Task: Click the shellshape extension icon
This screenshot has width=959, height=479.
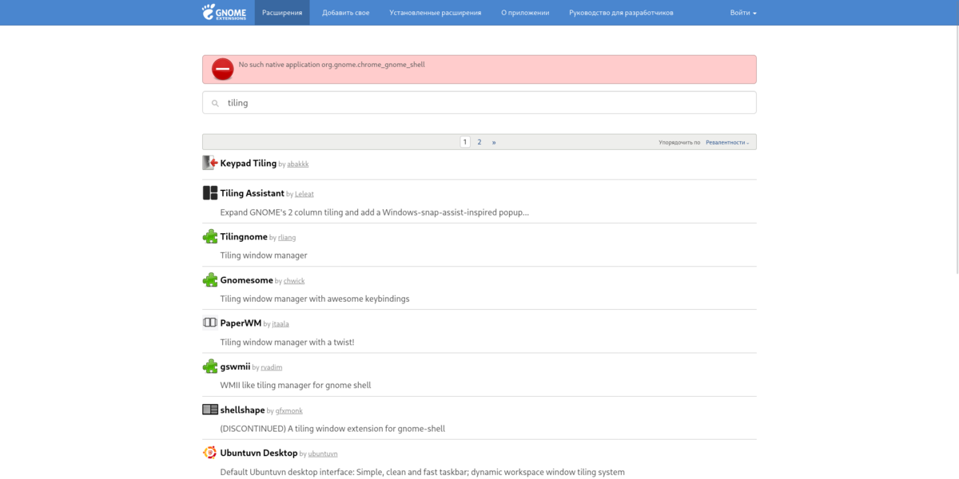Action: (210, 410)
